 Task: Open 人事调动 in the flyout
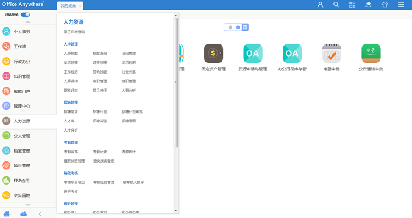pos(71,81)
